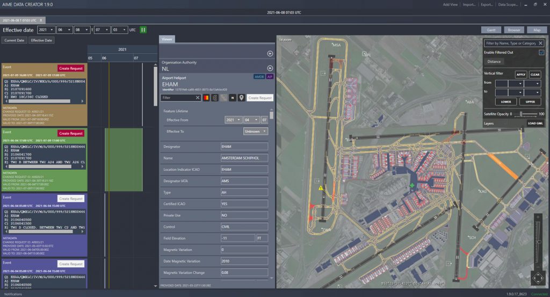This screenshot has height=297, width=550.
Task: Click the AIP badge
Action: [x=270, y=77]
